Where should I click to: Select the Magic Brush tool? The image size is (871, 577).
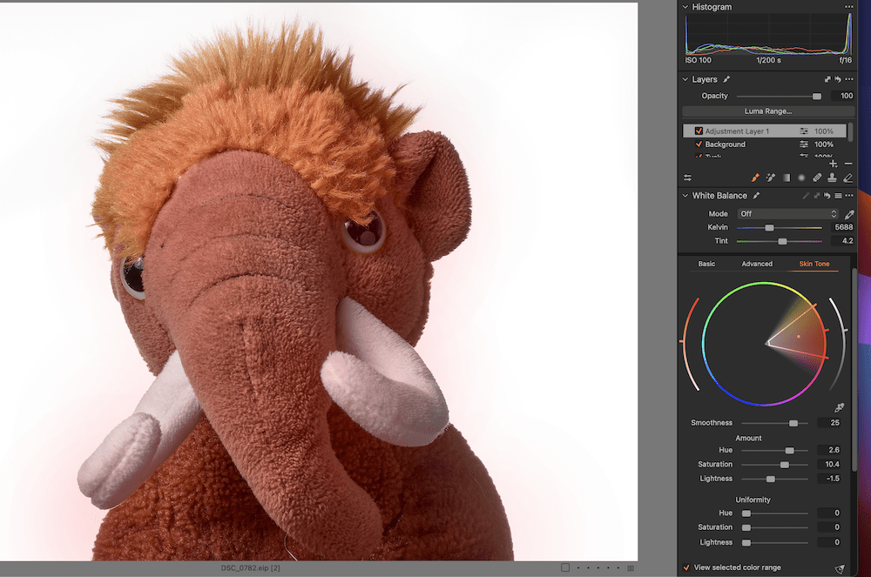tap(771, 178)
